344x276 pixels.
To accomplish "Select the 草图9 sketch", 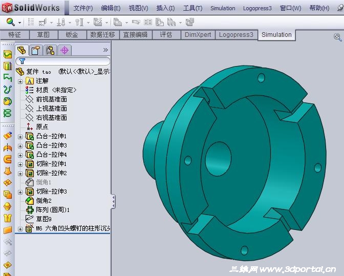I will [x=44, y=219].
